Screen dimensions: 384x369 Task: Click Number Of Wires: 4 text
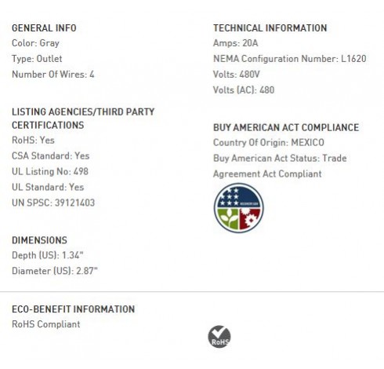click(53, 75)
